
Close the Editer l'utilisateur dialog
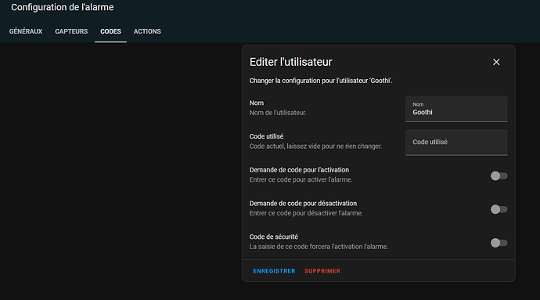[496, 62]
